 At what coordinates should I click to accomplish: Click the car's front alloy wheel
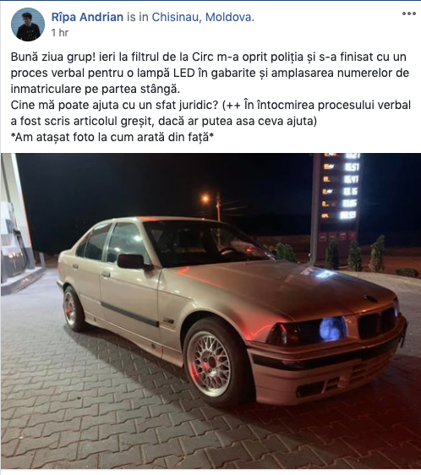[217, 363]
